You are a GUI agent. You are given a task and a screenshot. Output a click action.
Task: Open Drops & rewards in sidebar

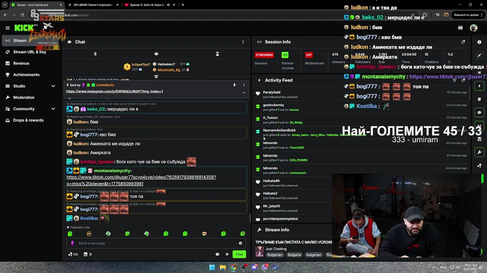tap(31, 120)
